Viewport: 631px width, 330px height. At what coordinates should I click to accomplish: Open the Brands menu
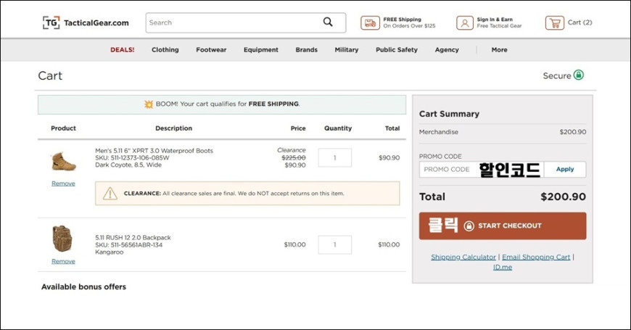[x=306, y=50]
